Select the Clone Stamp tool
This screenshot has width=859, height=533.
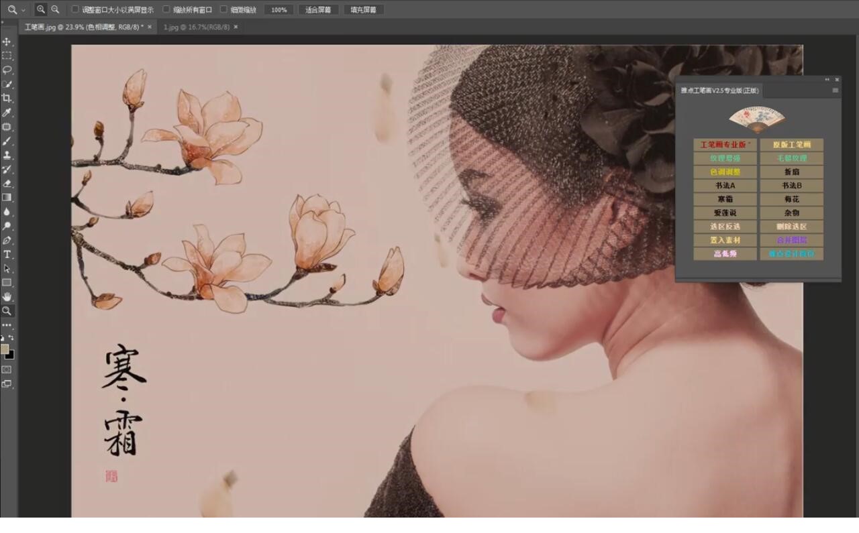(x=7, y=155)
